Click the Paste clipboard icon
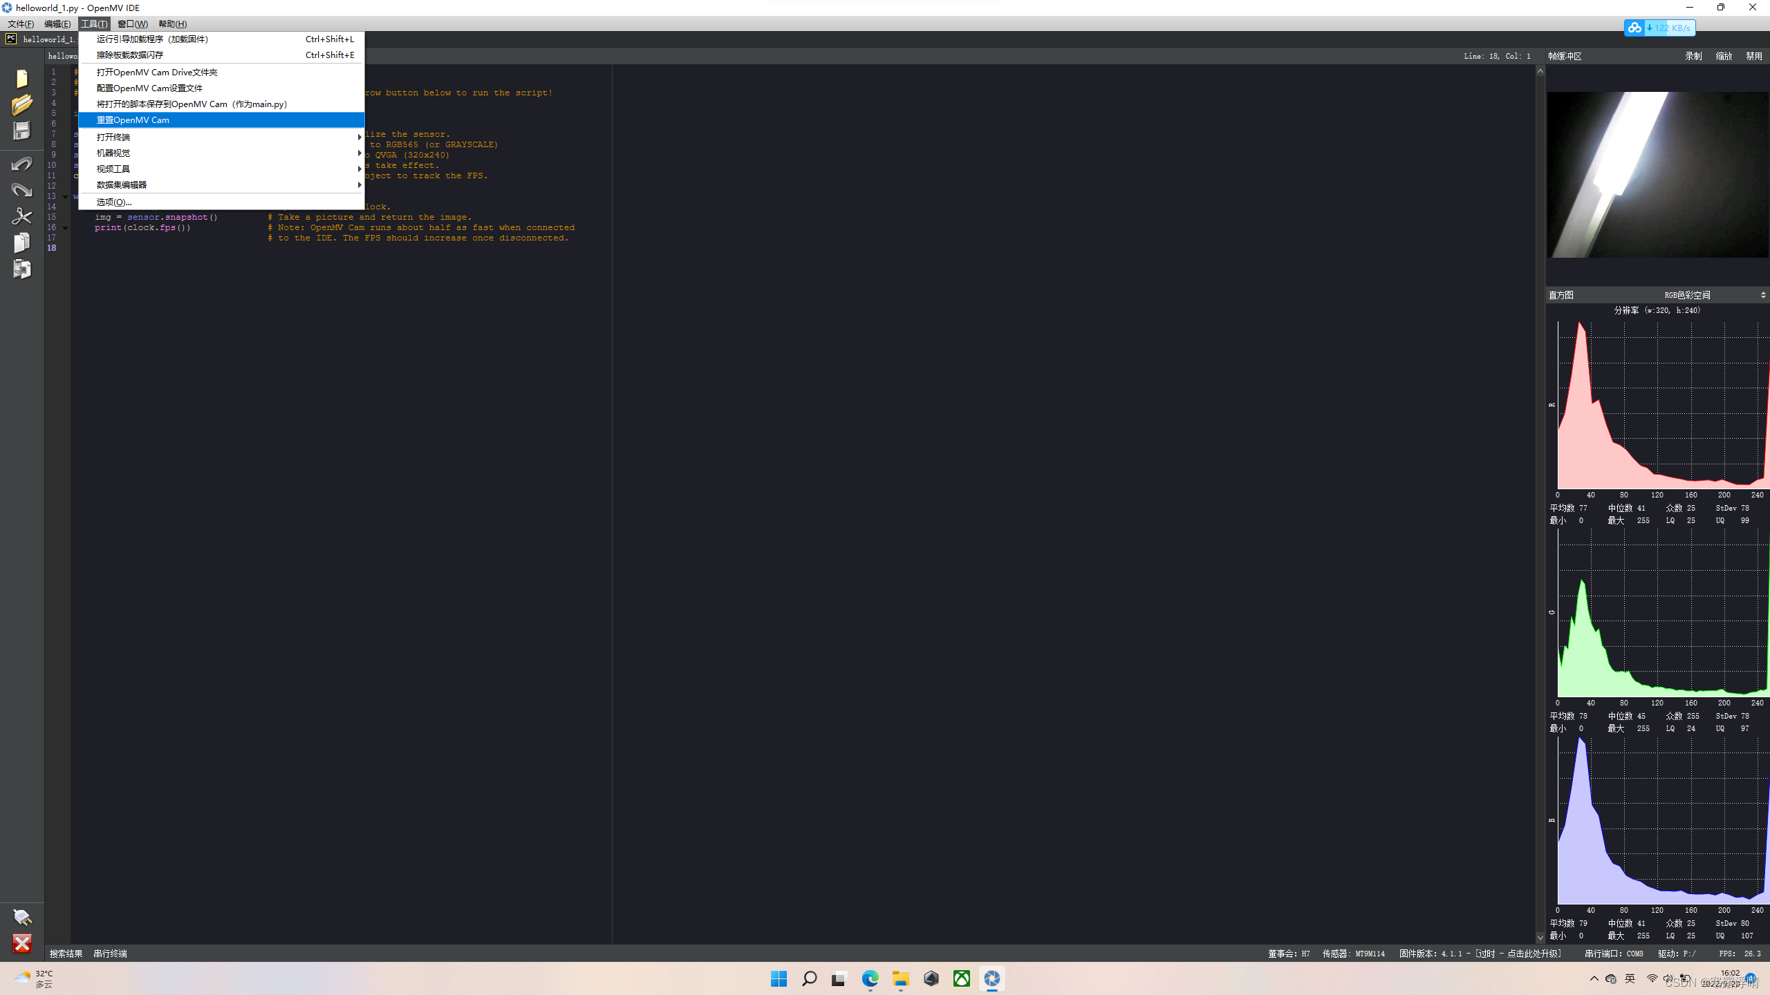 click(21, 269)
